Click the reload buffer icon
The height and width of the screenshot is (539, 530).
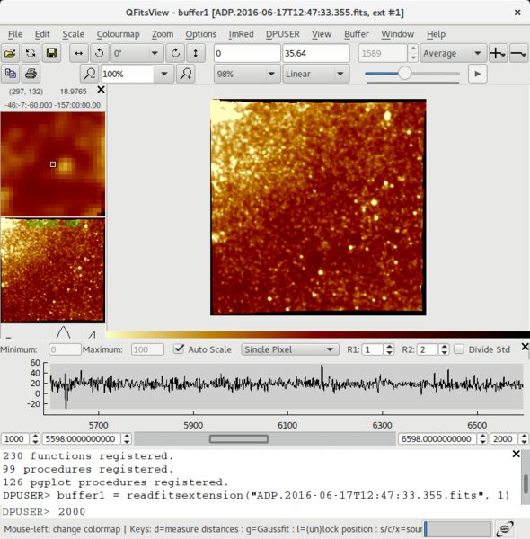[31, 53]
